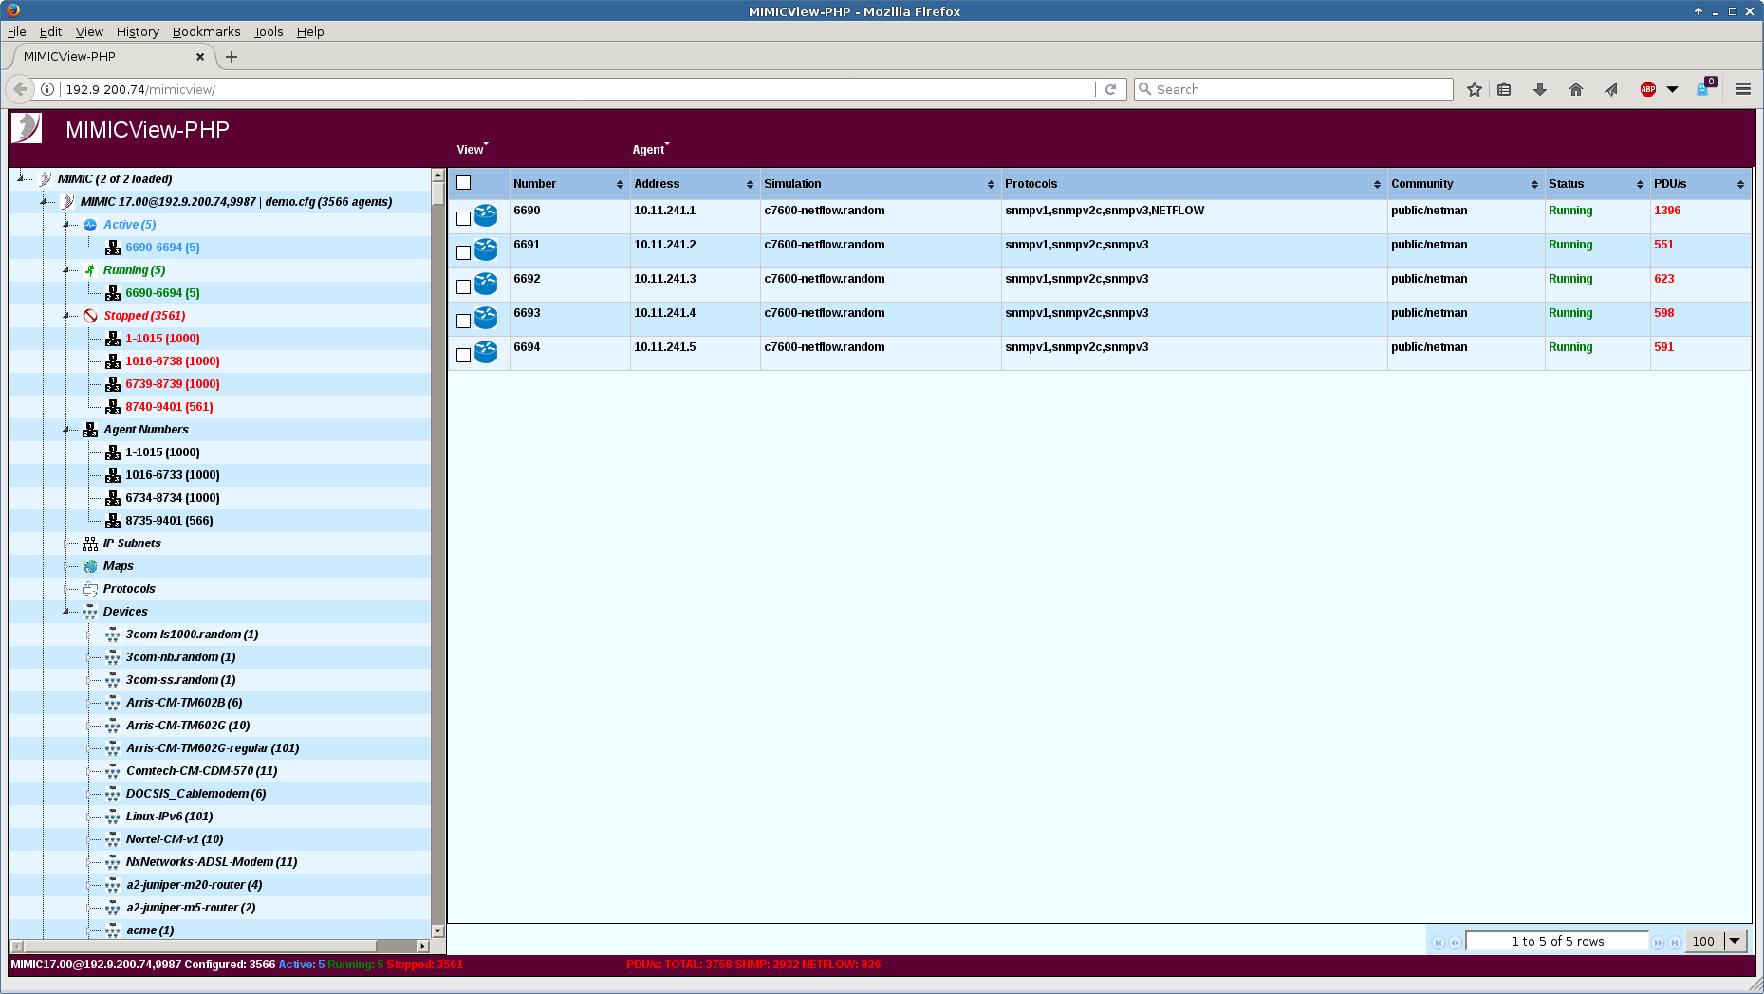Check the checkbox for agent 6690

point(464,219)
